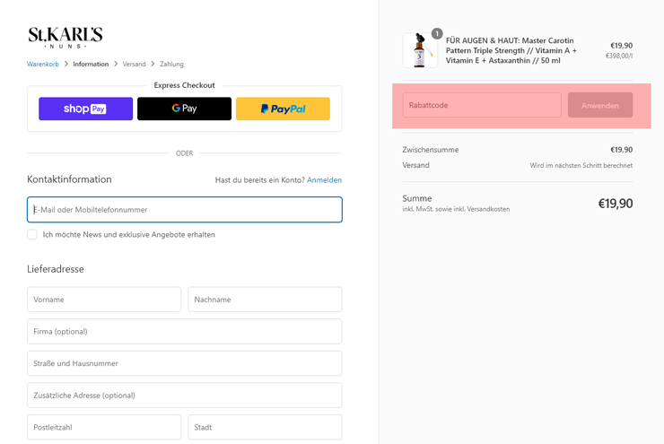Focus the E-Mail oder Mobiltelefonnummer field

point(184,210)
